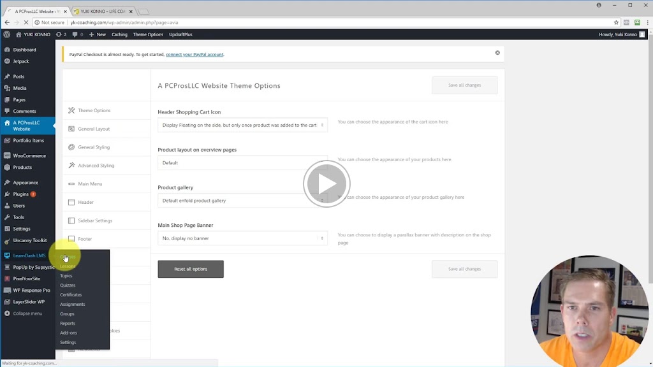Select Assignments in LearnDash submenu

pyautogui.click(x=73, y=305)
